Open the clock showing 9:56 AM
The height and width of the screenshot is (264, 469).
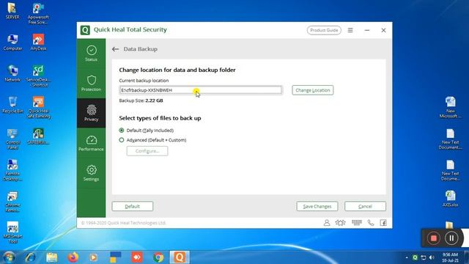tap(451, 257)
